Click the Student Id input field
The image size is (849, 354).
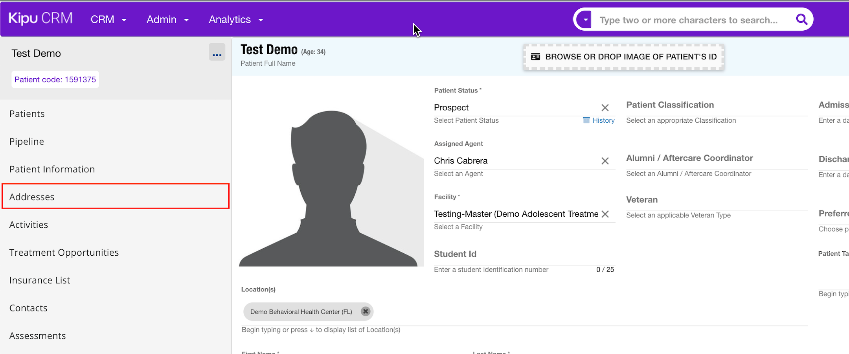[x=524, y=254]
